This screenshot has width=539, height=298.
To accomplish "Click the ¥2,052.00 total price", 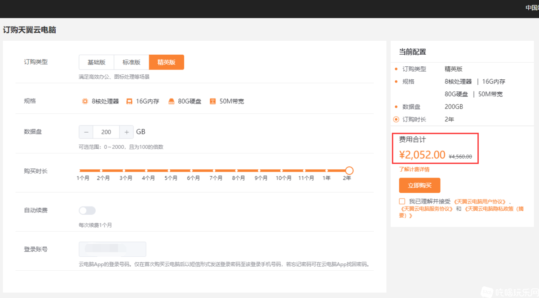I will 422,155.
